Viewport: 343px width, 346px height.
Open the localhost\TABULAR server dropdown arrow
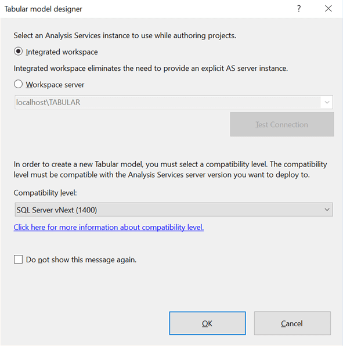[x=327, y=102]
